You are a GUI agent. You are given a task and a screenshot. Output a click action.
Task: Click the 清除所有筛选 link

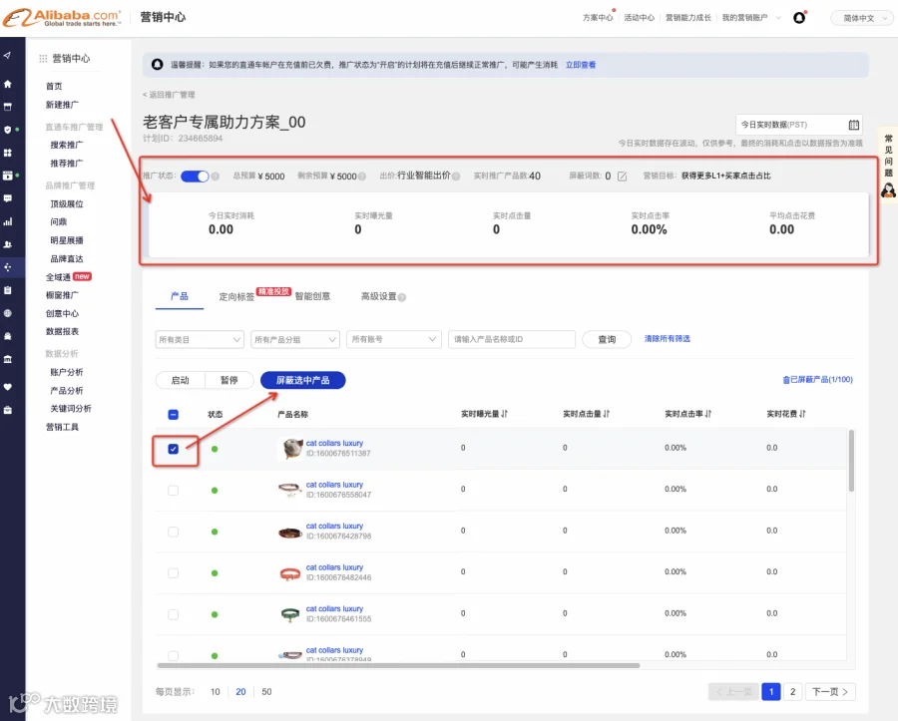(668, 339)
